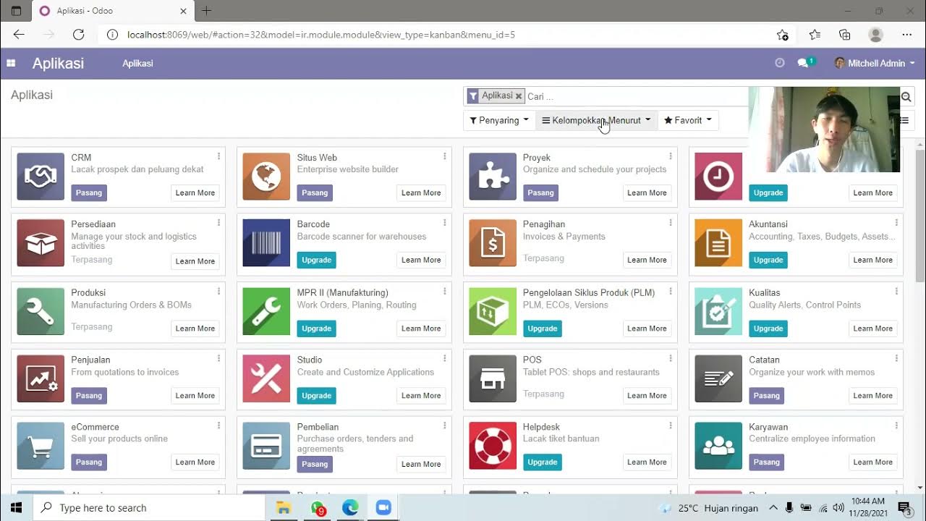Click the Karyawan people icon

(x=718, y=446)
